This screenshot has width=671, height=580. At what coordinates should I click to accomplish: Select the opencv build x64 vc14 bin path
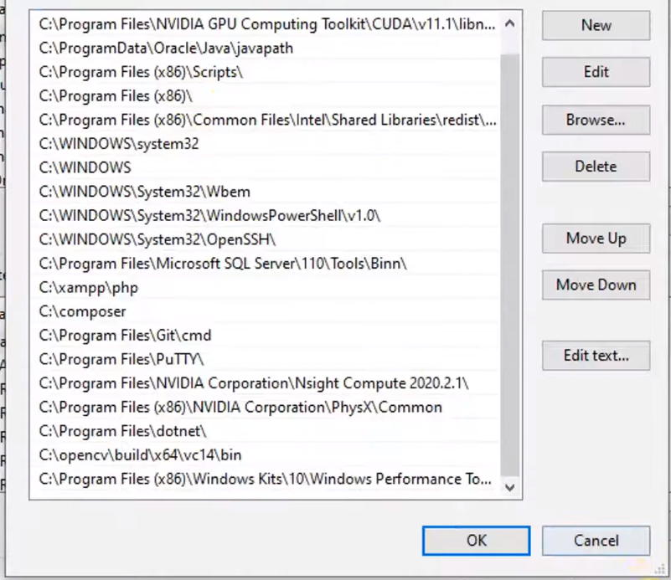click(266, 454)
